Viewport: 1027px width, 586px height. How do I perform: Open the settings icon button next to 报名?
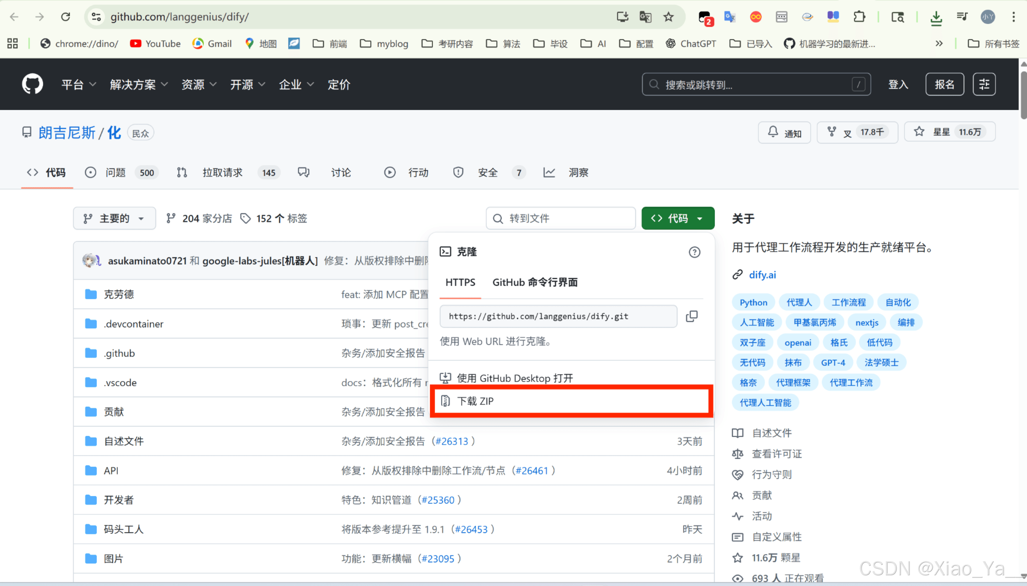[x=984, y=84]
